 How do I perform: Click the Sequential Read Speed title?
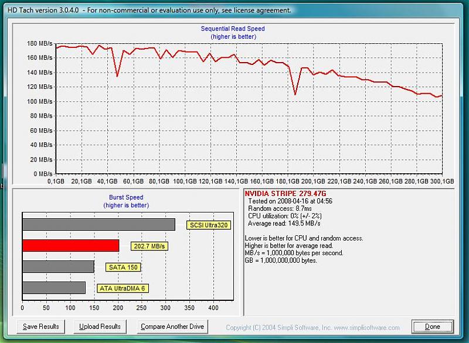pos(233,29)
